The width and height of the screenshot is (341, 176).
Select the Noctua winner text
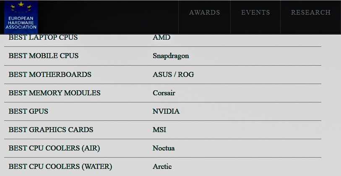pyautogui.click(x=164, y=148)
